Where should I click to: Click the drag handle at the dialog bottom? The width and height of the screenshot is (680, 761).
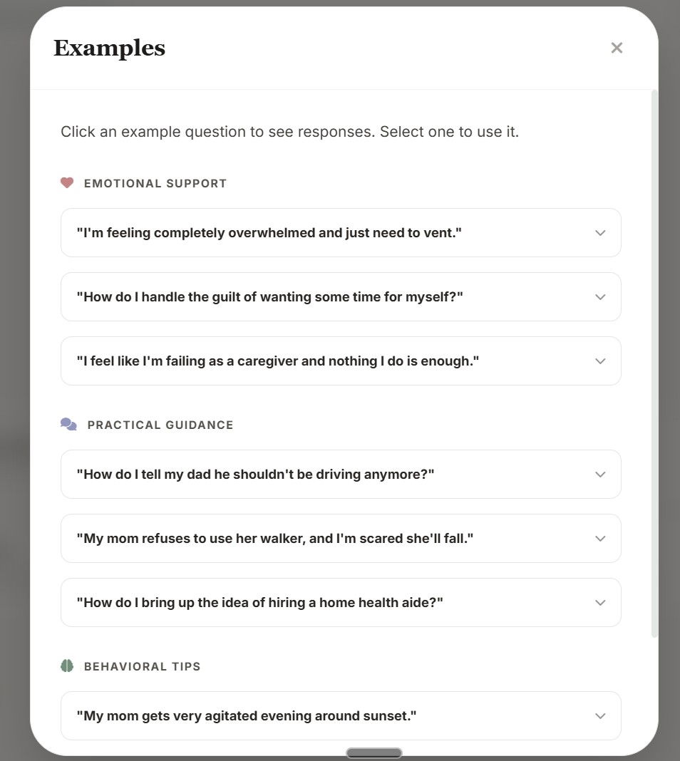374,752
